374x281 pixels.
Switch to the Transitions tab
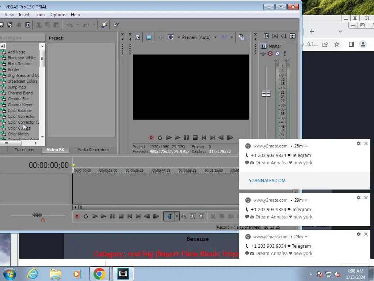click(24, 150)
